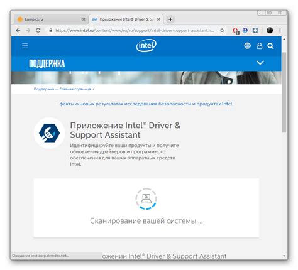Click the Lumpics.ru tab orange favicon
Screen dimensions: 298x270
pyautogui.click(x=20, y=19)
